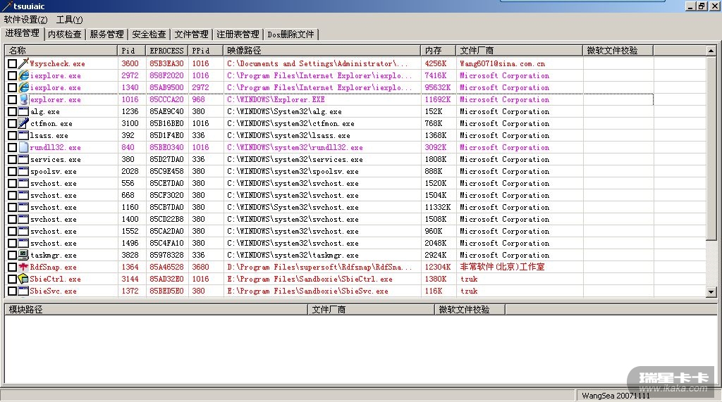
Task: Click the process list scroll up arrow
Action: click(x=711, y=51)
